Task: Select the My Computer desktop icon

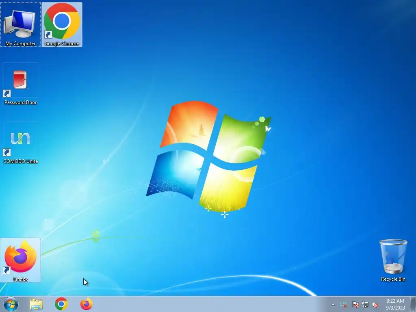Action: [20, 24]
